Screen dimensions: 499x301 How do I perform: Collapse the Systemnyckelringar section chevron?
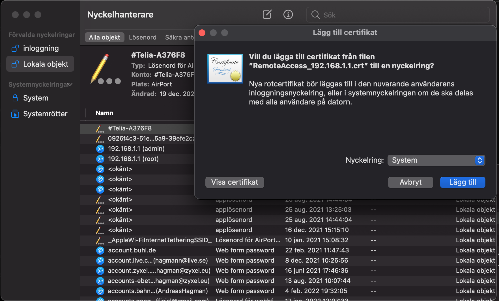70,84
